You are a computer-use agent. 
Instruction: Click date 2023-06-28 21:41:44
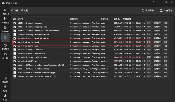click(134, 54)
